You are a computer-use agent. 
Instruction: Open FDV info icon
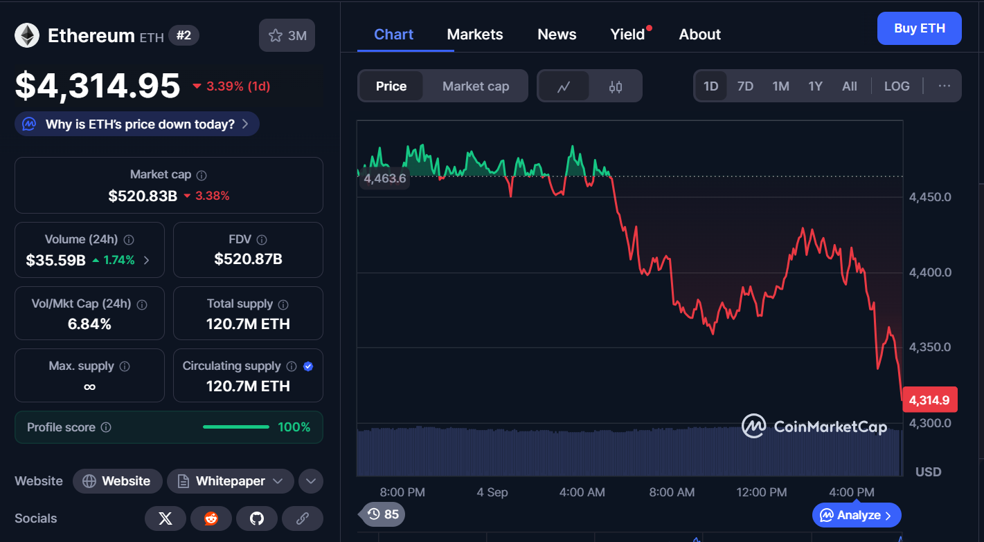[262, 240]
